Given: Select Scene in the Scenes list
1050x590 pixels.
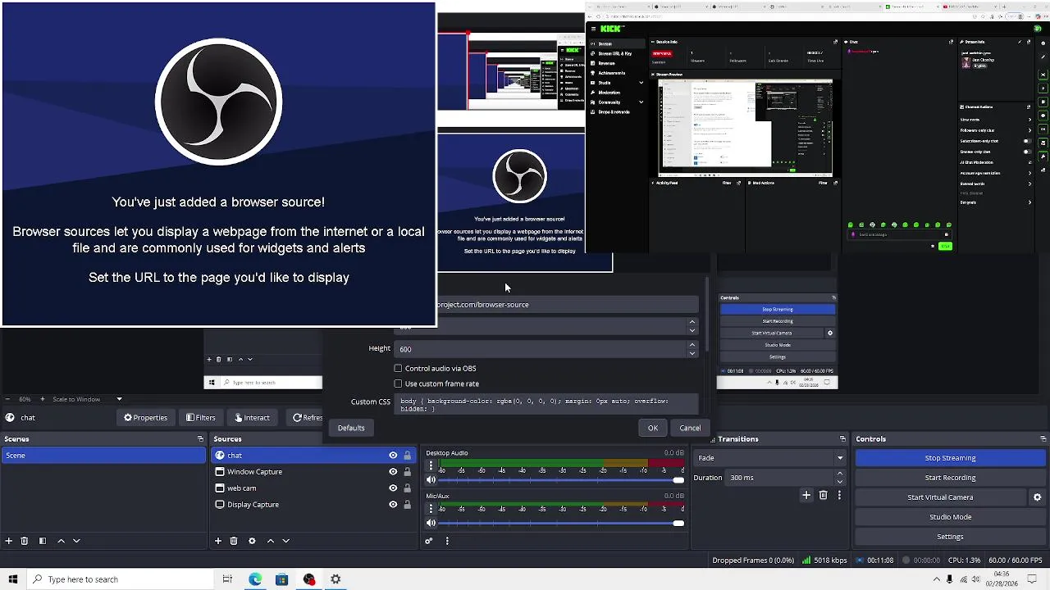Looking at the screenshot, I should (103, 456).
